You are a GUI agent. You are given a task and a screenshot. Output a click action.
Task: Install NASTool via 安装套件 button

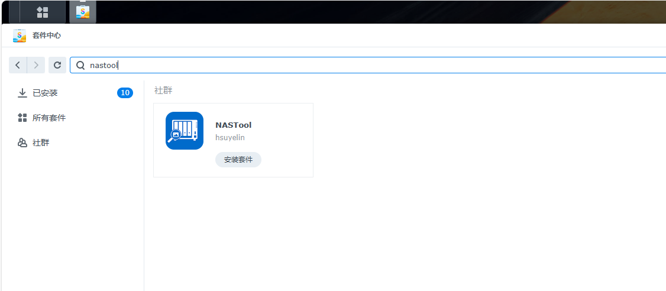tap(238, 160)
